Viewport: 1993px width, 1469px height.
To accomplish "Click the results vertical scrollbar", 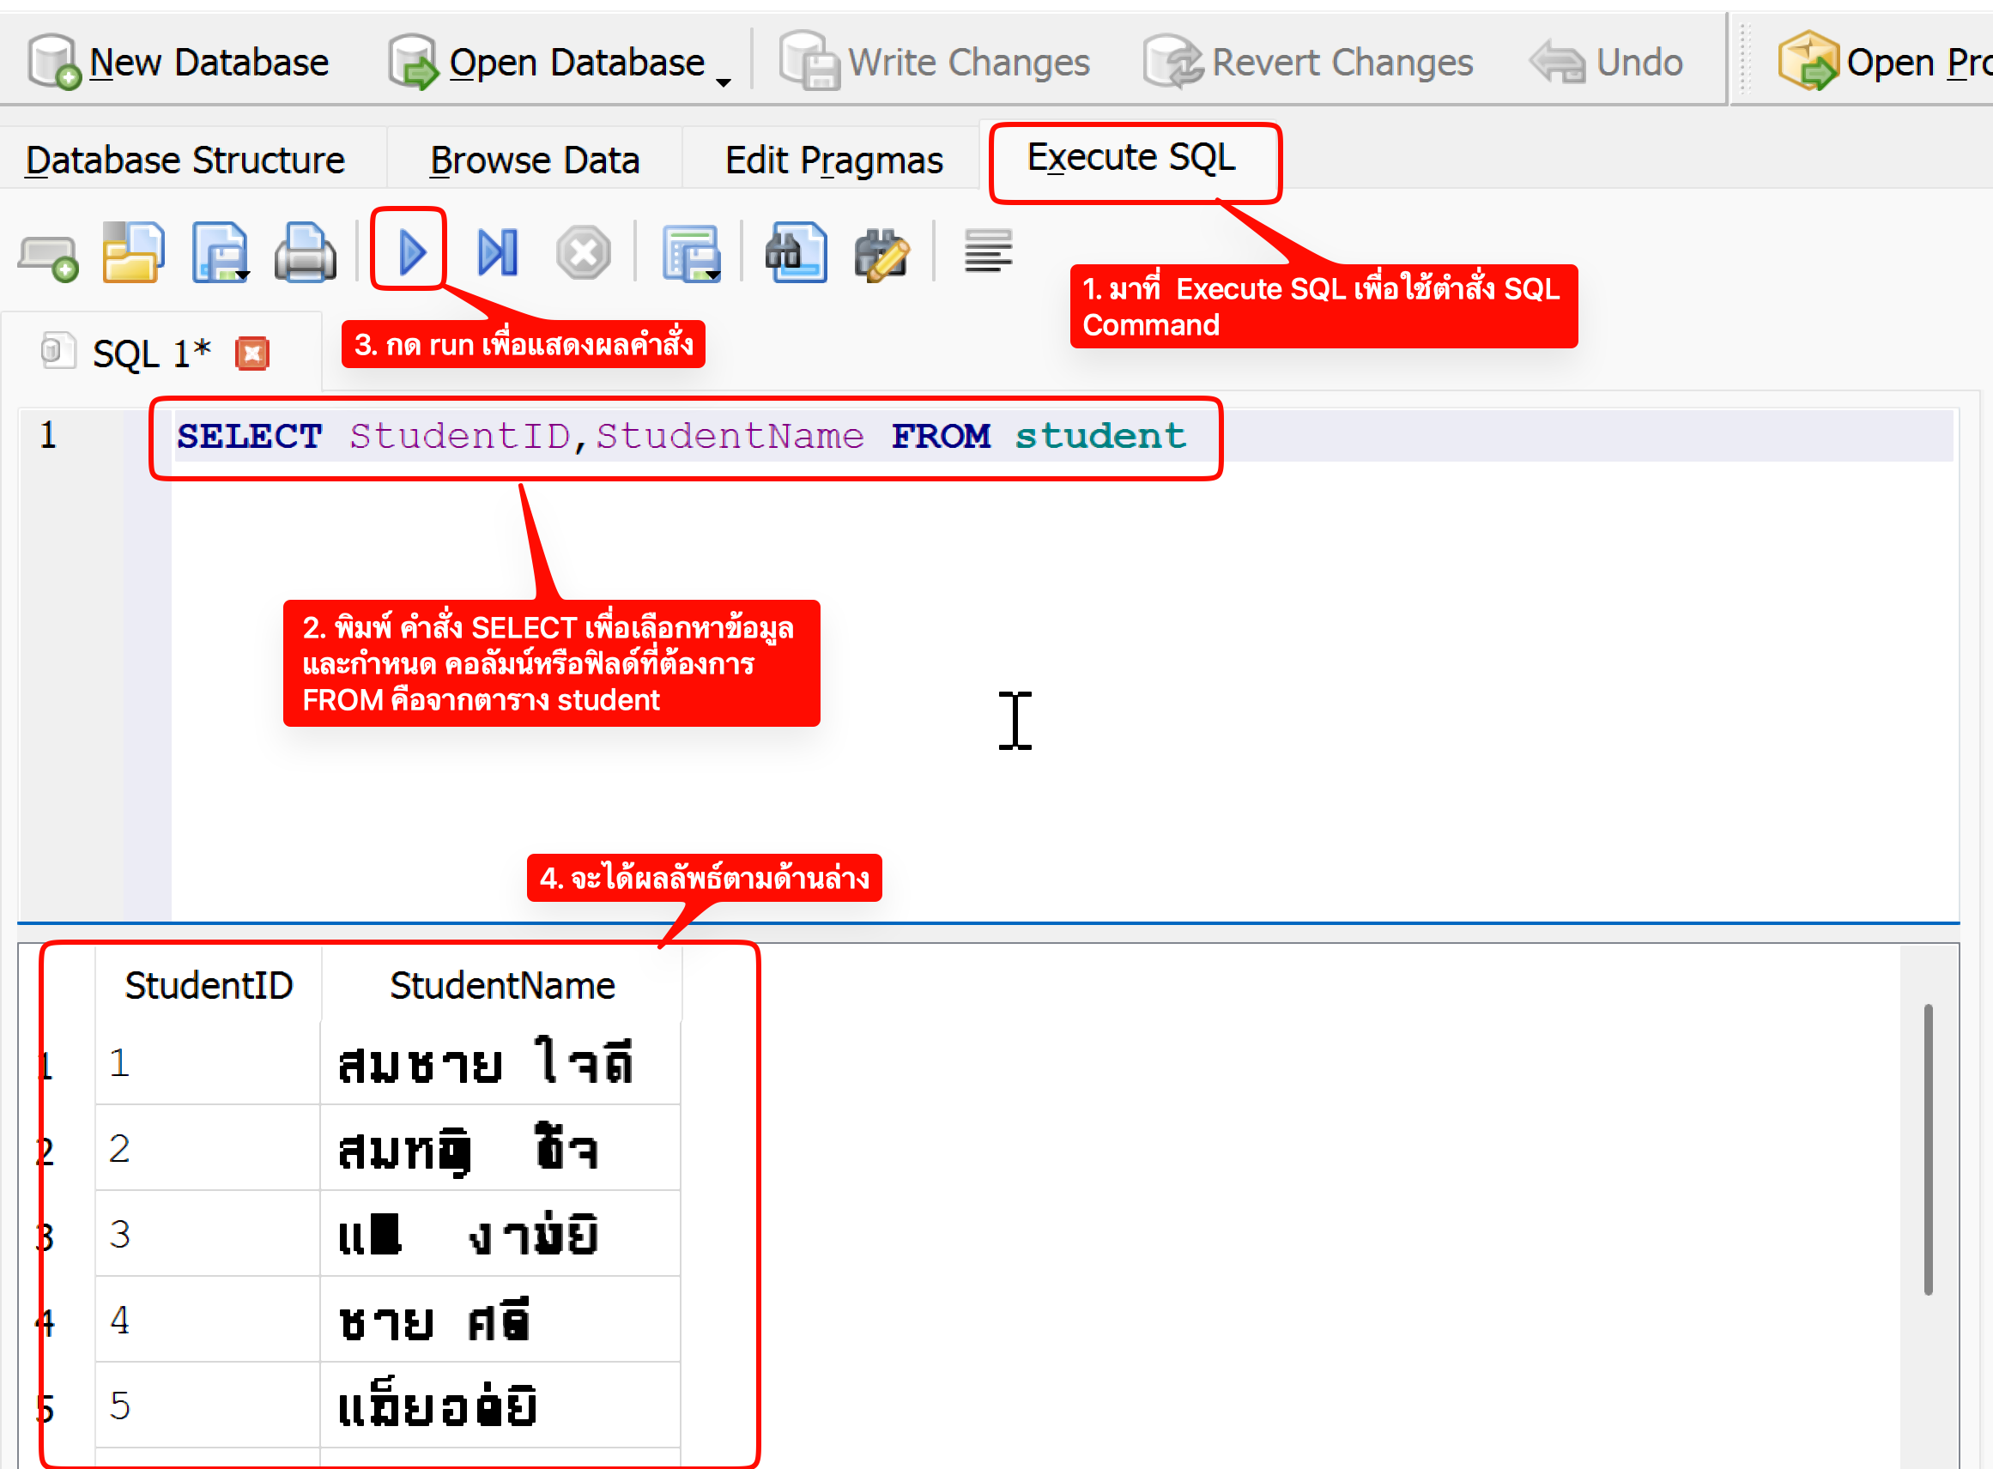I will tap(1927, 1147).
